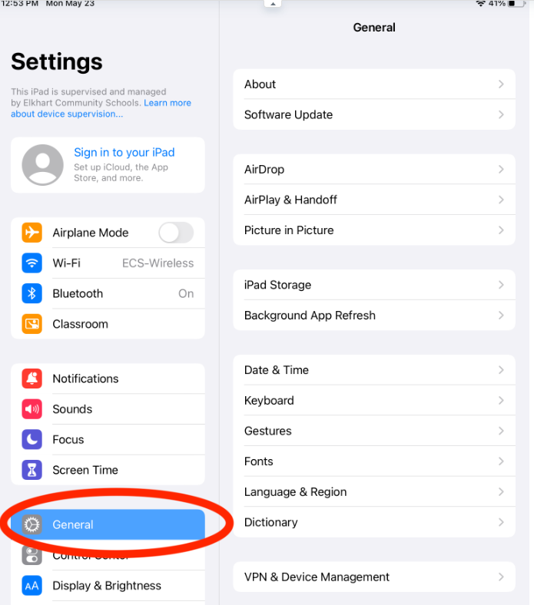Open Screen Time via hourglass icon
Viewport: 534px width, 605px height.
pos(32,470)
